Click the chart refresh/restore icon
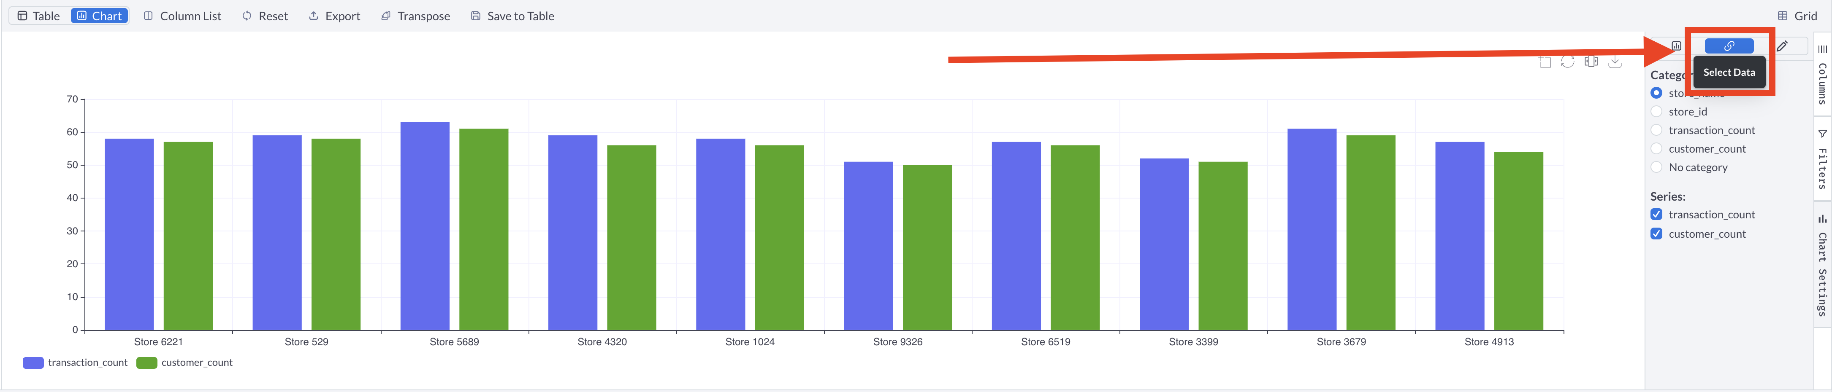This screenshot has width=1832, height=392. [x=1567, y=62]
